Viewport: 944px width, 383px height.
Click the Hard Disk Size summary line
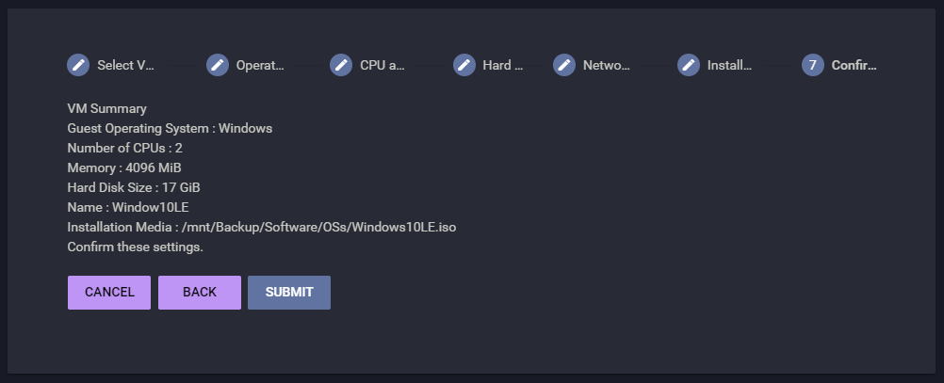coord(134,188)
